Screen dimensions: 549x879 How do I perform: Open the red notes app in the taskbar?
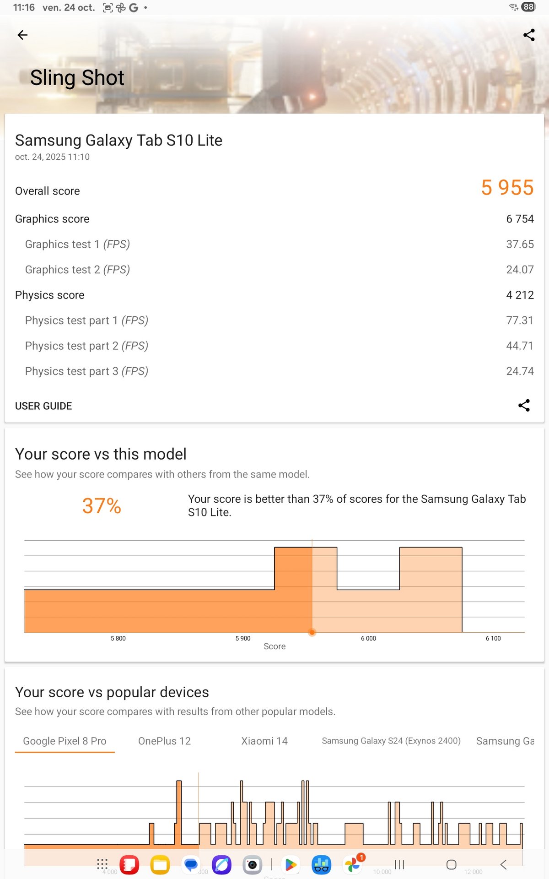pyautogui.click(x=129, y=864)
